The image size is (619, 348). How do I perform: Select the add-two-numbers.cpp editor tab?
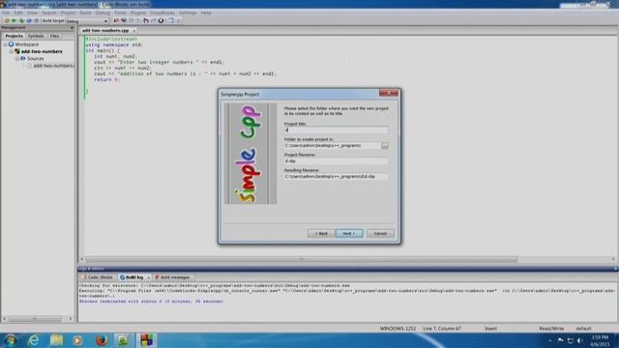105,30
